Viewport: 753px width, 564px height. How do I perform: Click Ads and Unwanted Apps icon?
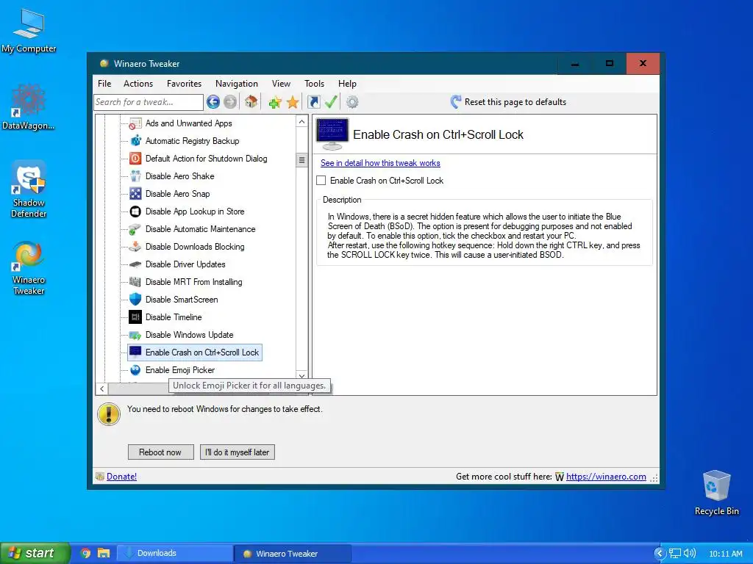point(135,123)
